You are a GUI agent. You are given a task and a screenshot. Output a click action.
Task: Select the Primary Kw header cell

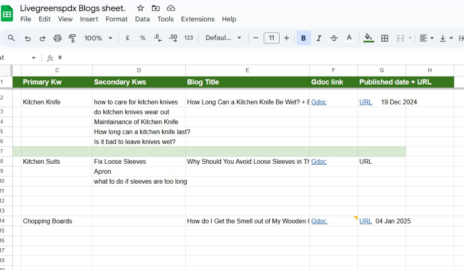[x=57, y=82]
